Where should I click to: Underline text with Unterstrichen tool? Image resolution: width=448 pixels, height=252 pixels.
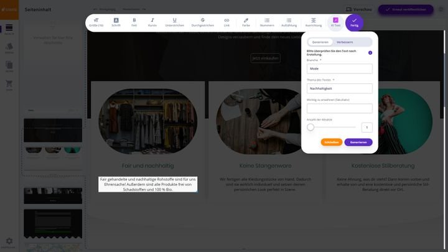click(x=174, y=22)
